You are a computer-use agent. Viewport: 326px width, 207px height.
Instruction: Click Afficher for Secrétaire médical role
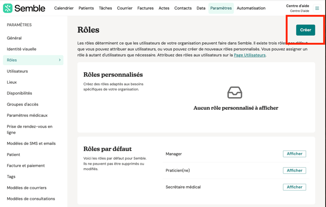(x=294, y=187)
